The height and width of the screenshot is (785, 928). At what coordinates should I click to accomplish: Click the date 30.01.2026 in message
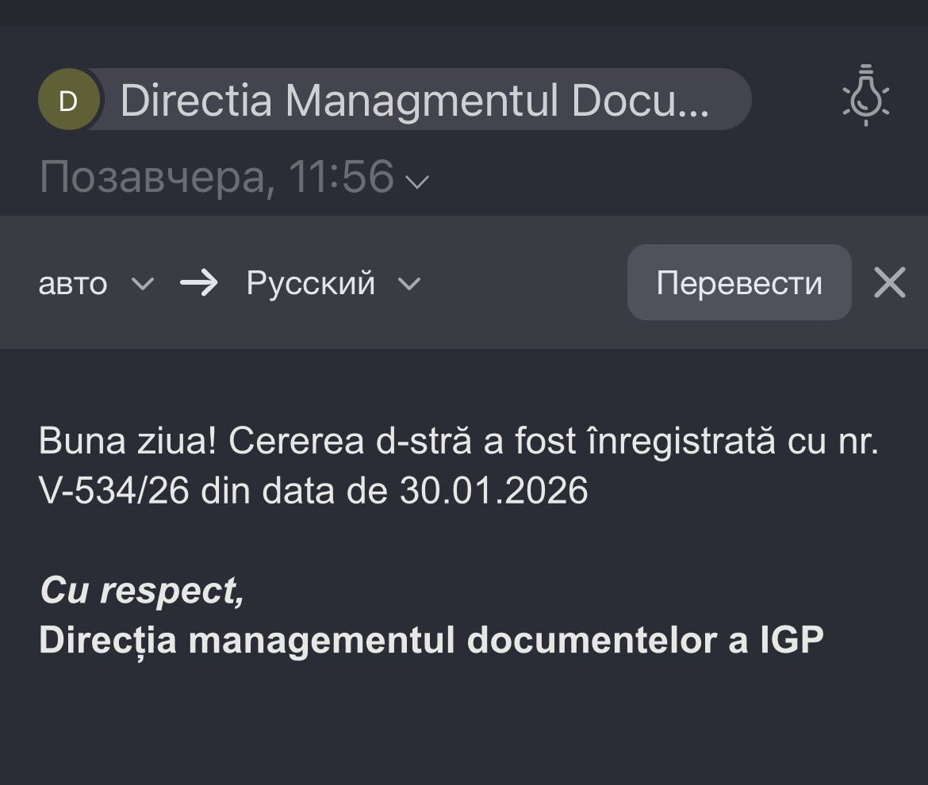click(x=493, y=491)
